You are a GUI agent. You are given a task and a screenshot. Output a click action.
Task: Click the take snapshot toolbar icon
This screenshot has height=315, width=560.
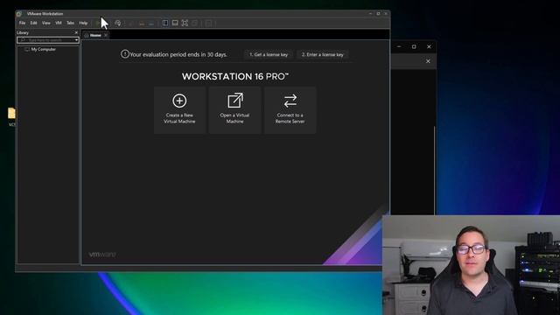(131, 24)
